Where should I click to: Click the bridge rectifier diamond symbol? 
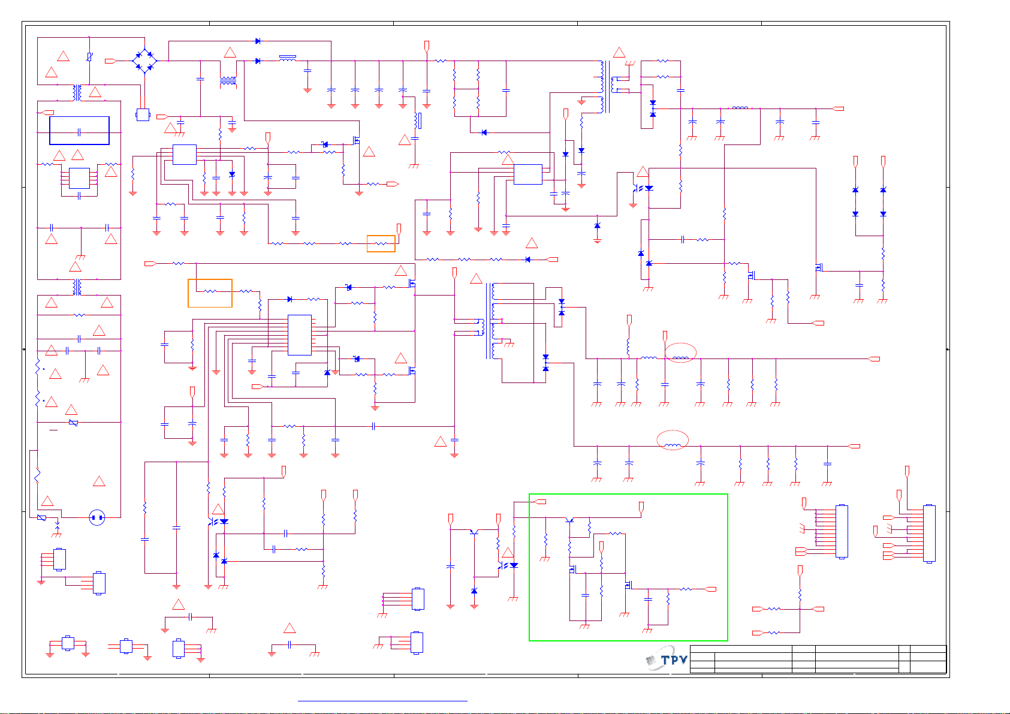pyautogui.click(x=144, y=61)
